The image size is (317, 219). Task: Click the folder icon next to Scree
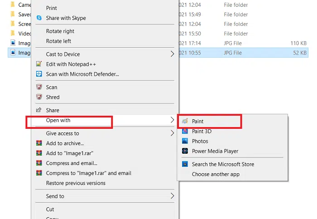point(13,24)
